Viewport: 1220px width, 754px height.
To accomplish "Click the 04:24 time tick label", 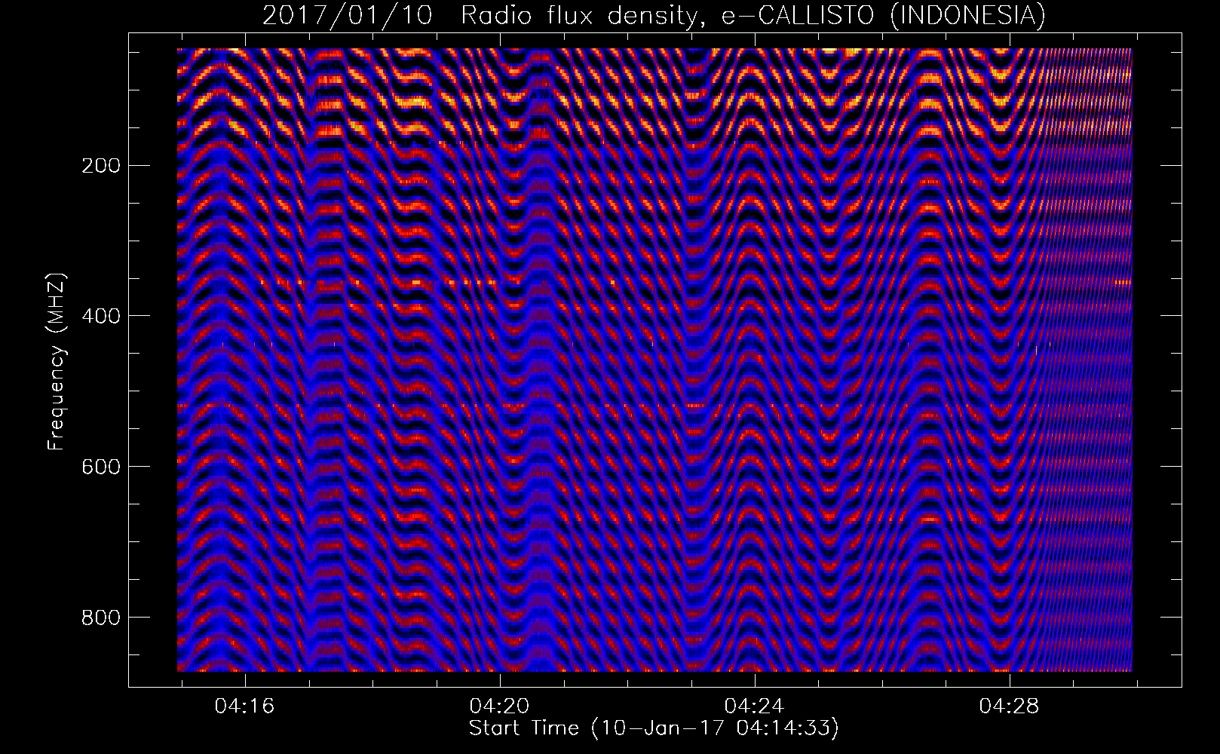I will tap(754, 706).
